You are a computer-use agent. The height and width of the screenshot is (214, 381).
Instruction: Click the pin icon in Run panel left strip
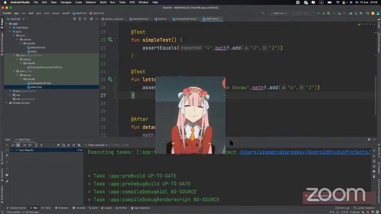tap(7, 181)
